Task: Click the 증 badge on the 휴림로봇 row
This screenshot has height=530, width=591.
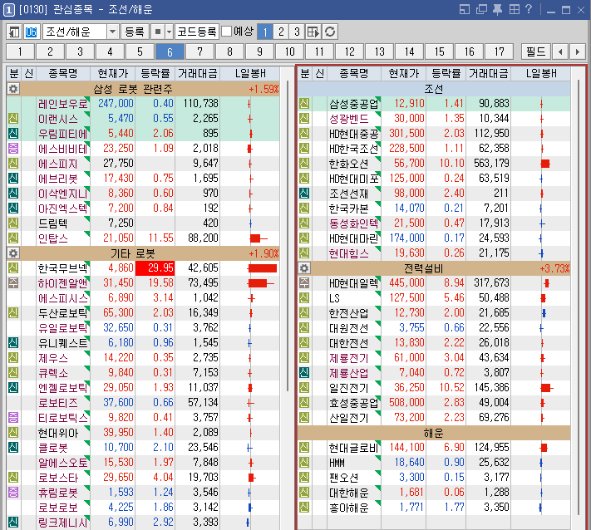Action: (x=13, y=492)
